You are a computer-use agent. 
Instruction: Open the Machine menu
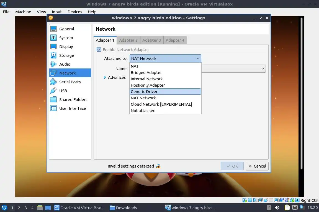[23, 12]
